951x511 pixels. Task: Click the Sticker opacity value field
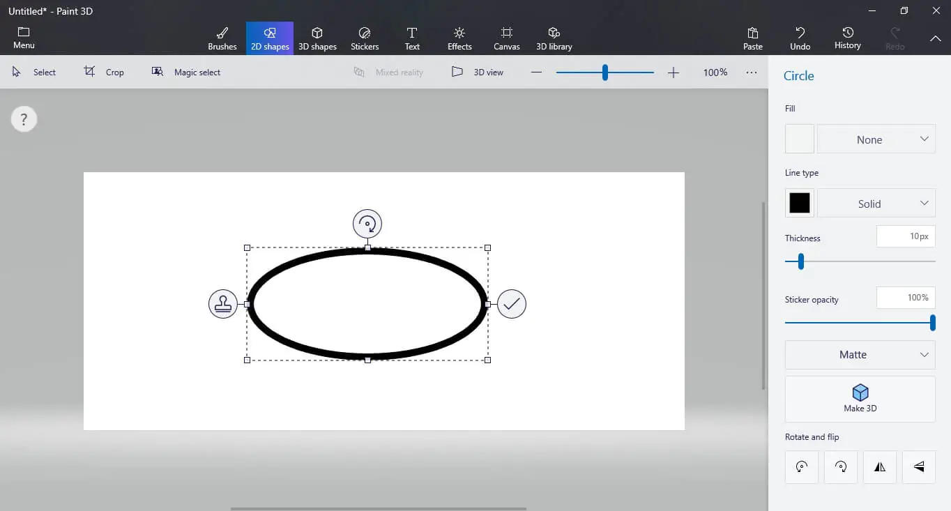coord(906,298)
